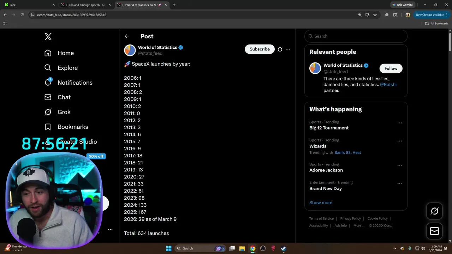Bookmark this page with the star

point(375,15)
